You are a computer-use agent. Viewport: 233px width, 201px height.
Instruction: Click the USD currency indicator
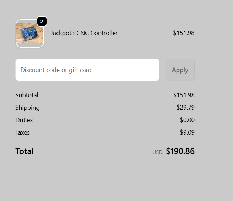pos(157,152)
